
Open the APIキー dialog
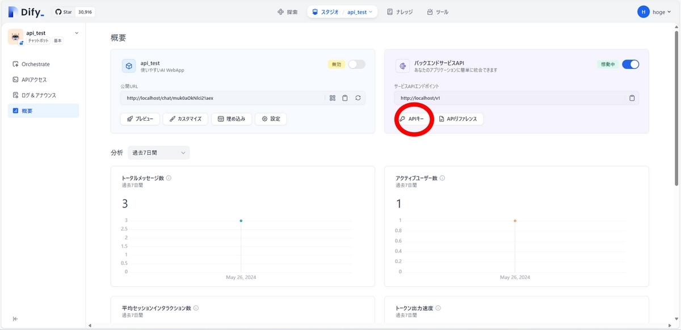pos(414,119)
